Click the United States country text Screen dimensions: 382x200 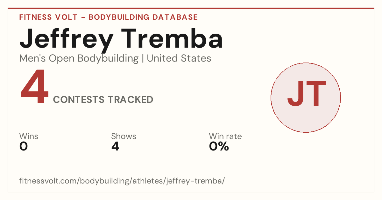tap(179, 58)
